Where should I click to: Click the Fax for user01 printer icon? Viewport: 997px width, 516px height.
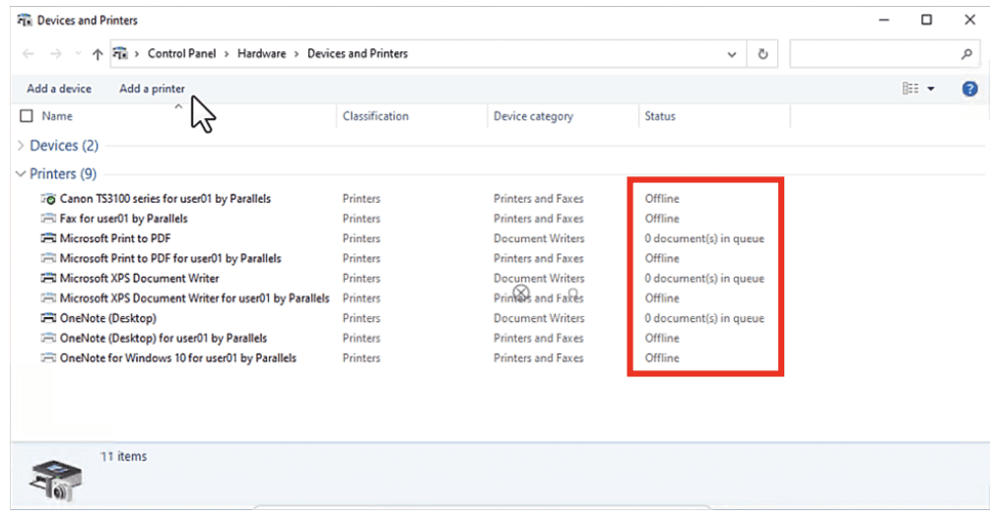tap(48, 219)
